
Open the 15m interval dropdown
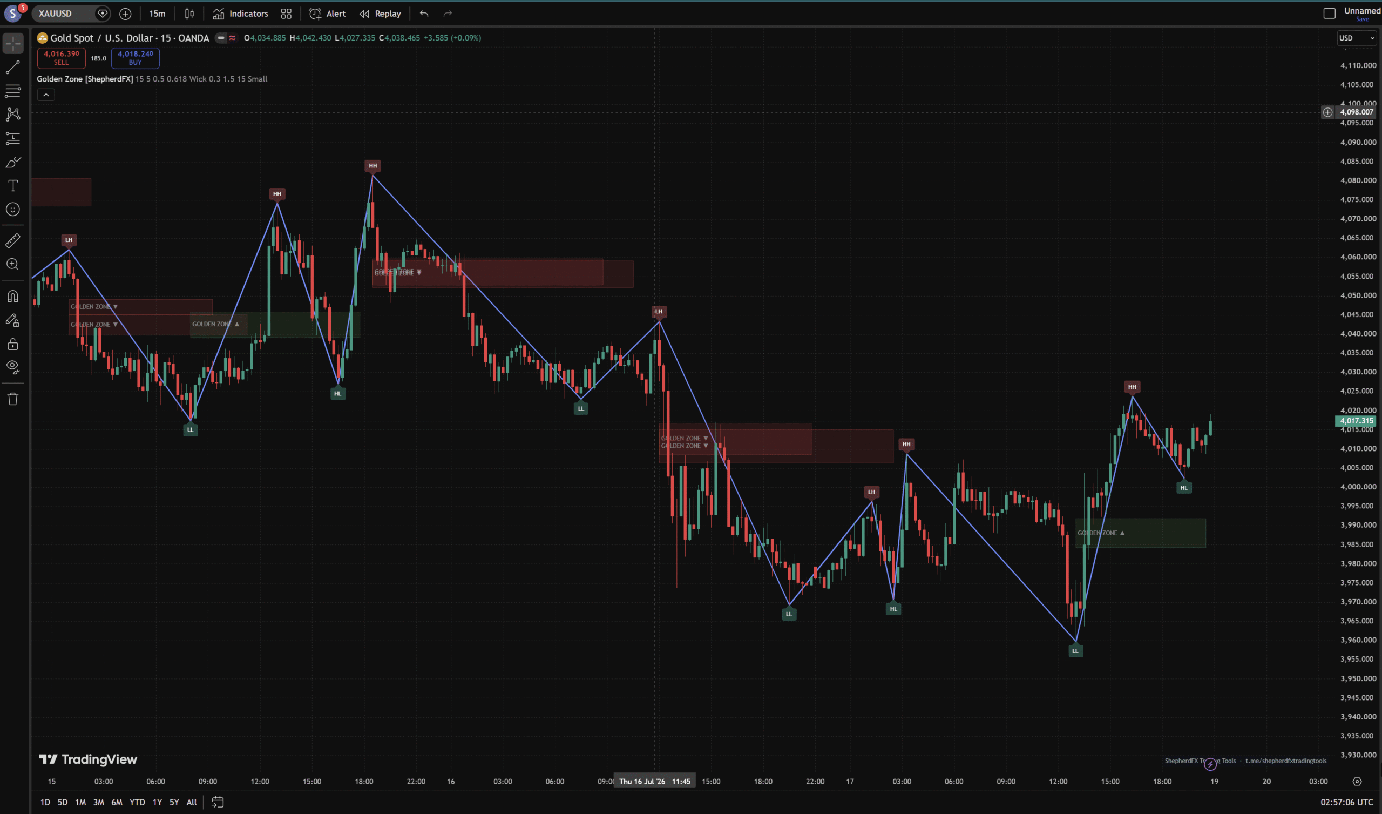pyautogui.click(x=158, y=14)
